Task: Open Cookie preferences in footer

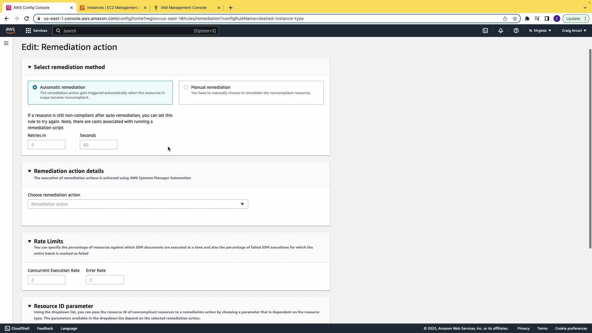Action: pos(571,328)
